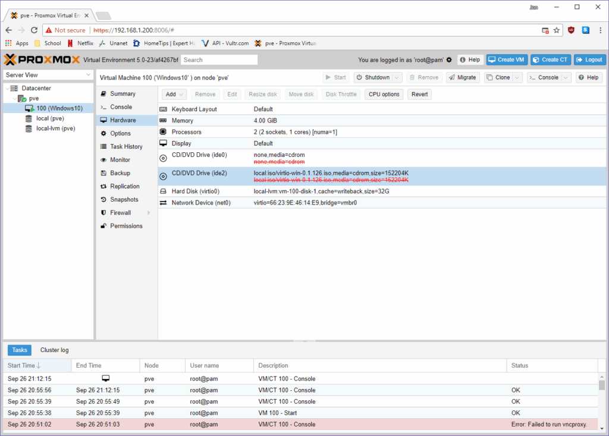Click the task log scrollbar down arrow
Image resolution: width=609 pixels, height=436 pixels.
click(602, 428)
